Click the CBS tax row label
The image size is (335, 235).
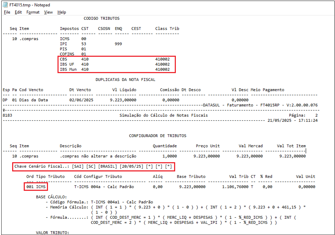pyautogui.click(x=64, y=59)
